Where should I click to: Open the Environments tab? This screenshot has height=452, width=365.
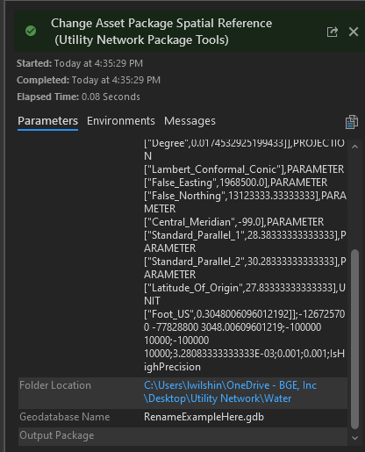tap(121, 121)
